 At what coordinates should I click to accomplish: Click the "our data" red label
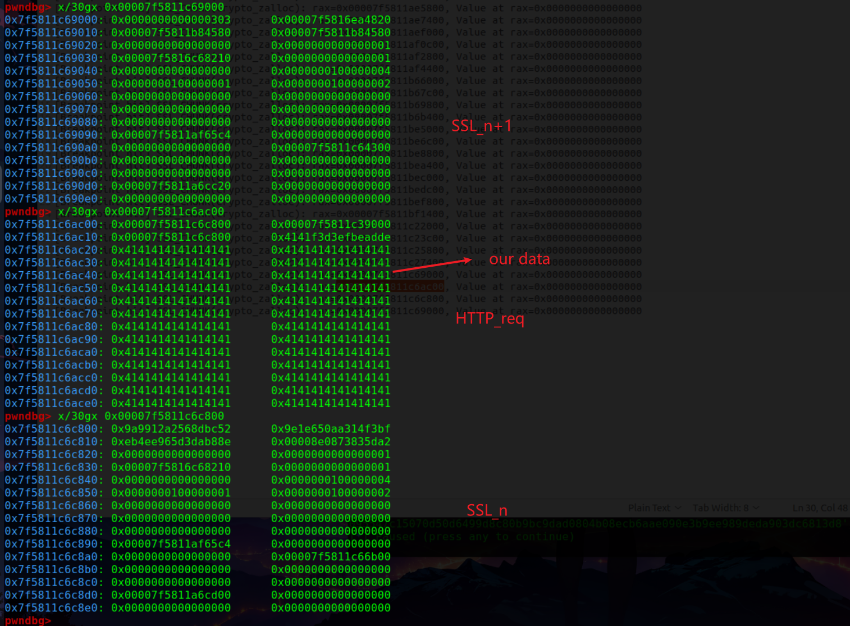[x=519, y=259]
